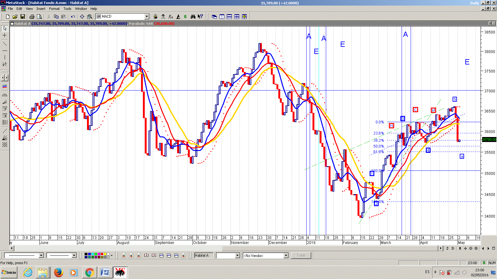Click the Copy icon in toolbar
The height and width of the screenshot is (279, 497).
pyautogui.click(x=56, y=16)
